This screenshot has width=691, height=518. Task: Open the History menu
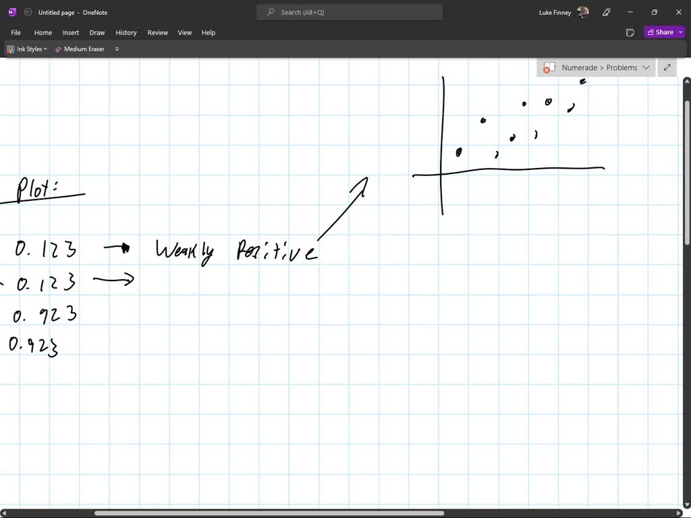(126, 32)
